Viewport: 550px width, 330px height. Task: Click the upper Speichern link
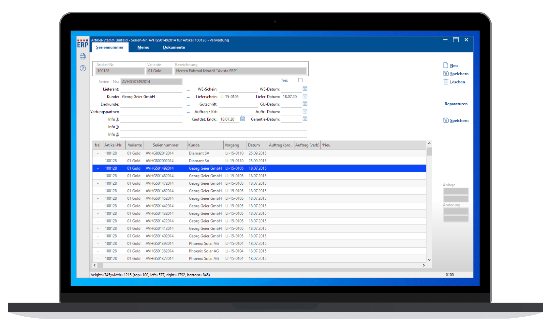459,74
